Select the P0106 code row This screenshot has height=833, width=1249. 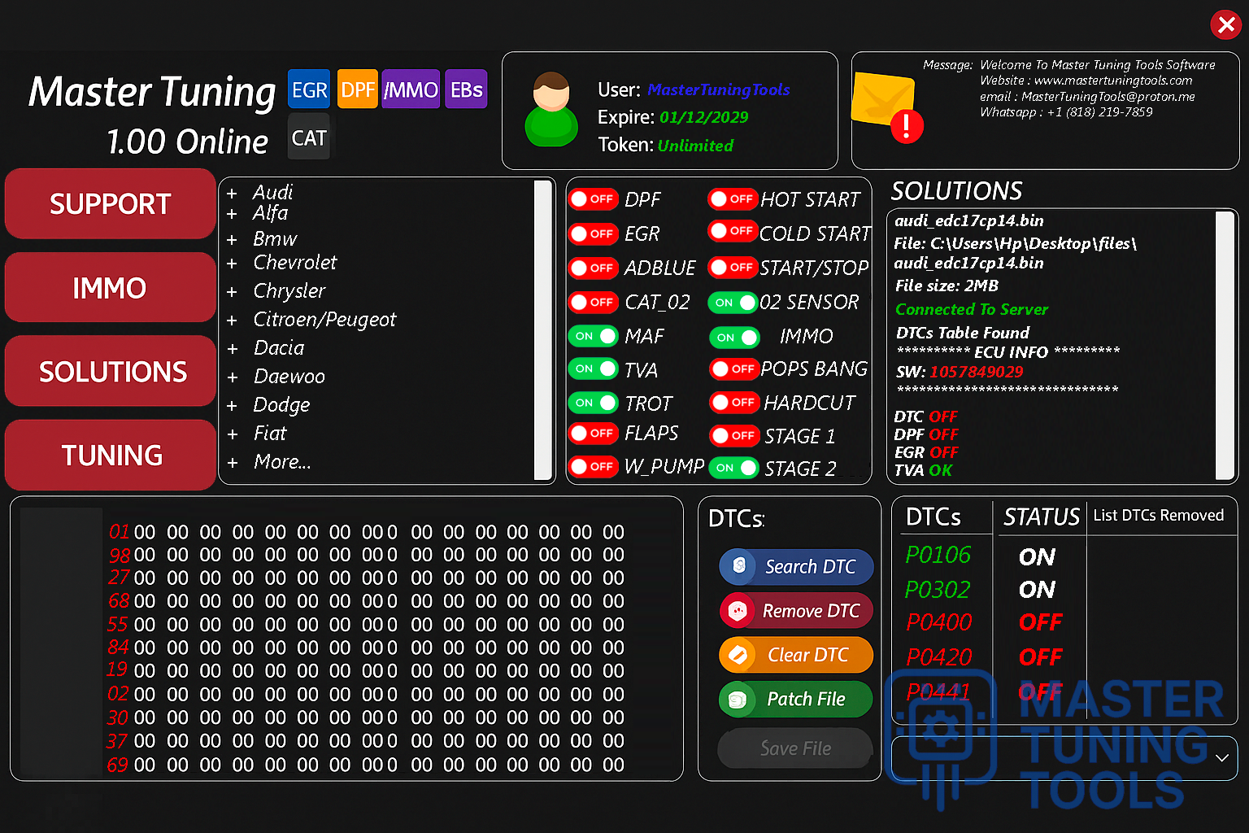(938, 556)
